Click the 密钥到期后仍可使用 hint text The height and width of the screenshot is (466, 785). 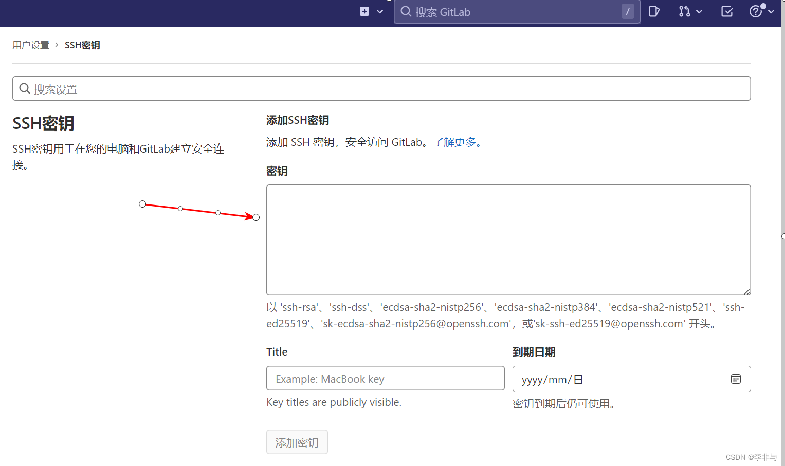(x=564, y=404)
